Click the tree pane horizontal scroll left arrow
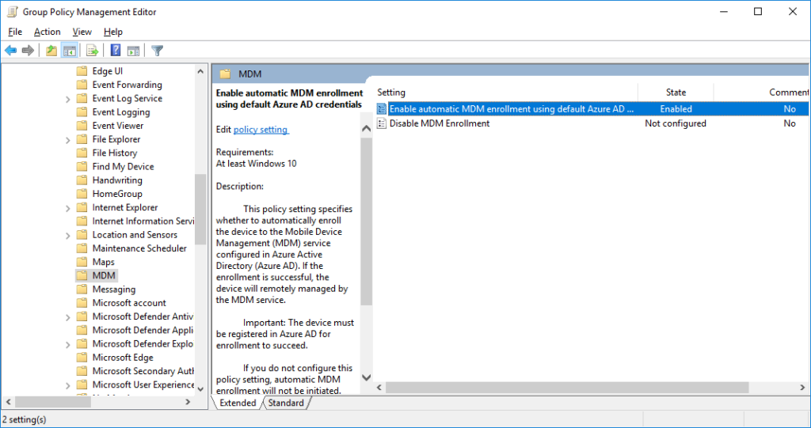The width and height of the screenshot is (811, 428). click(x=8, y=402)
